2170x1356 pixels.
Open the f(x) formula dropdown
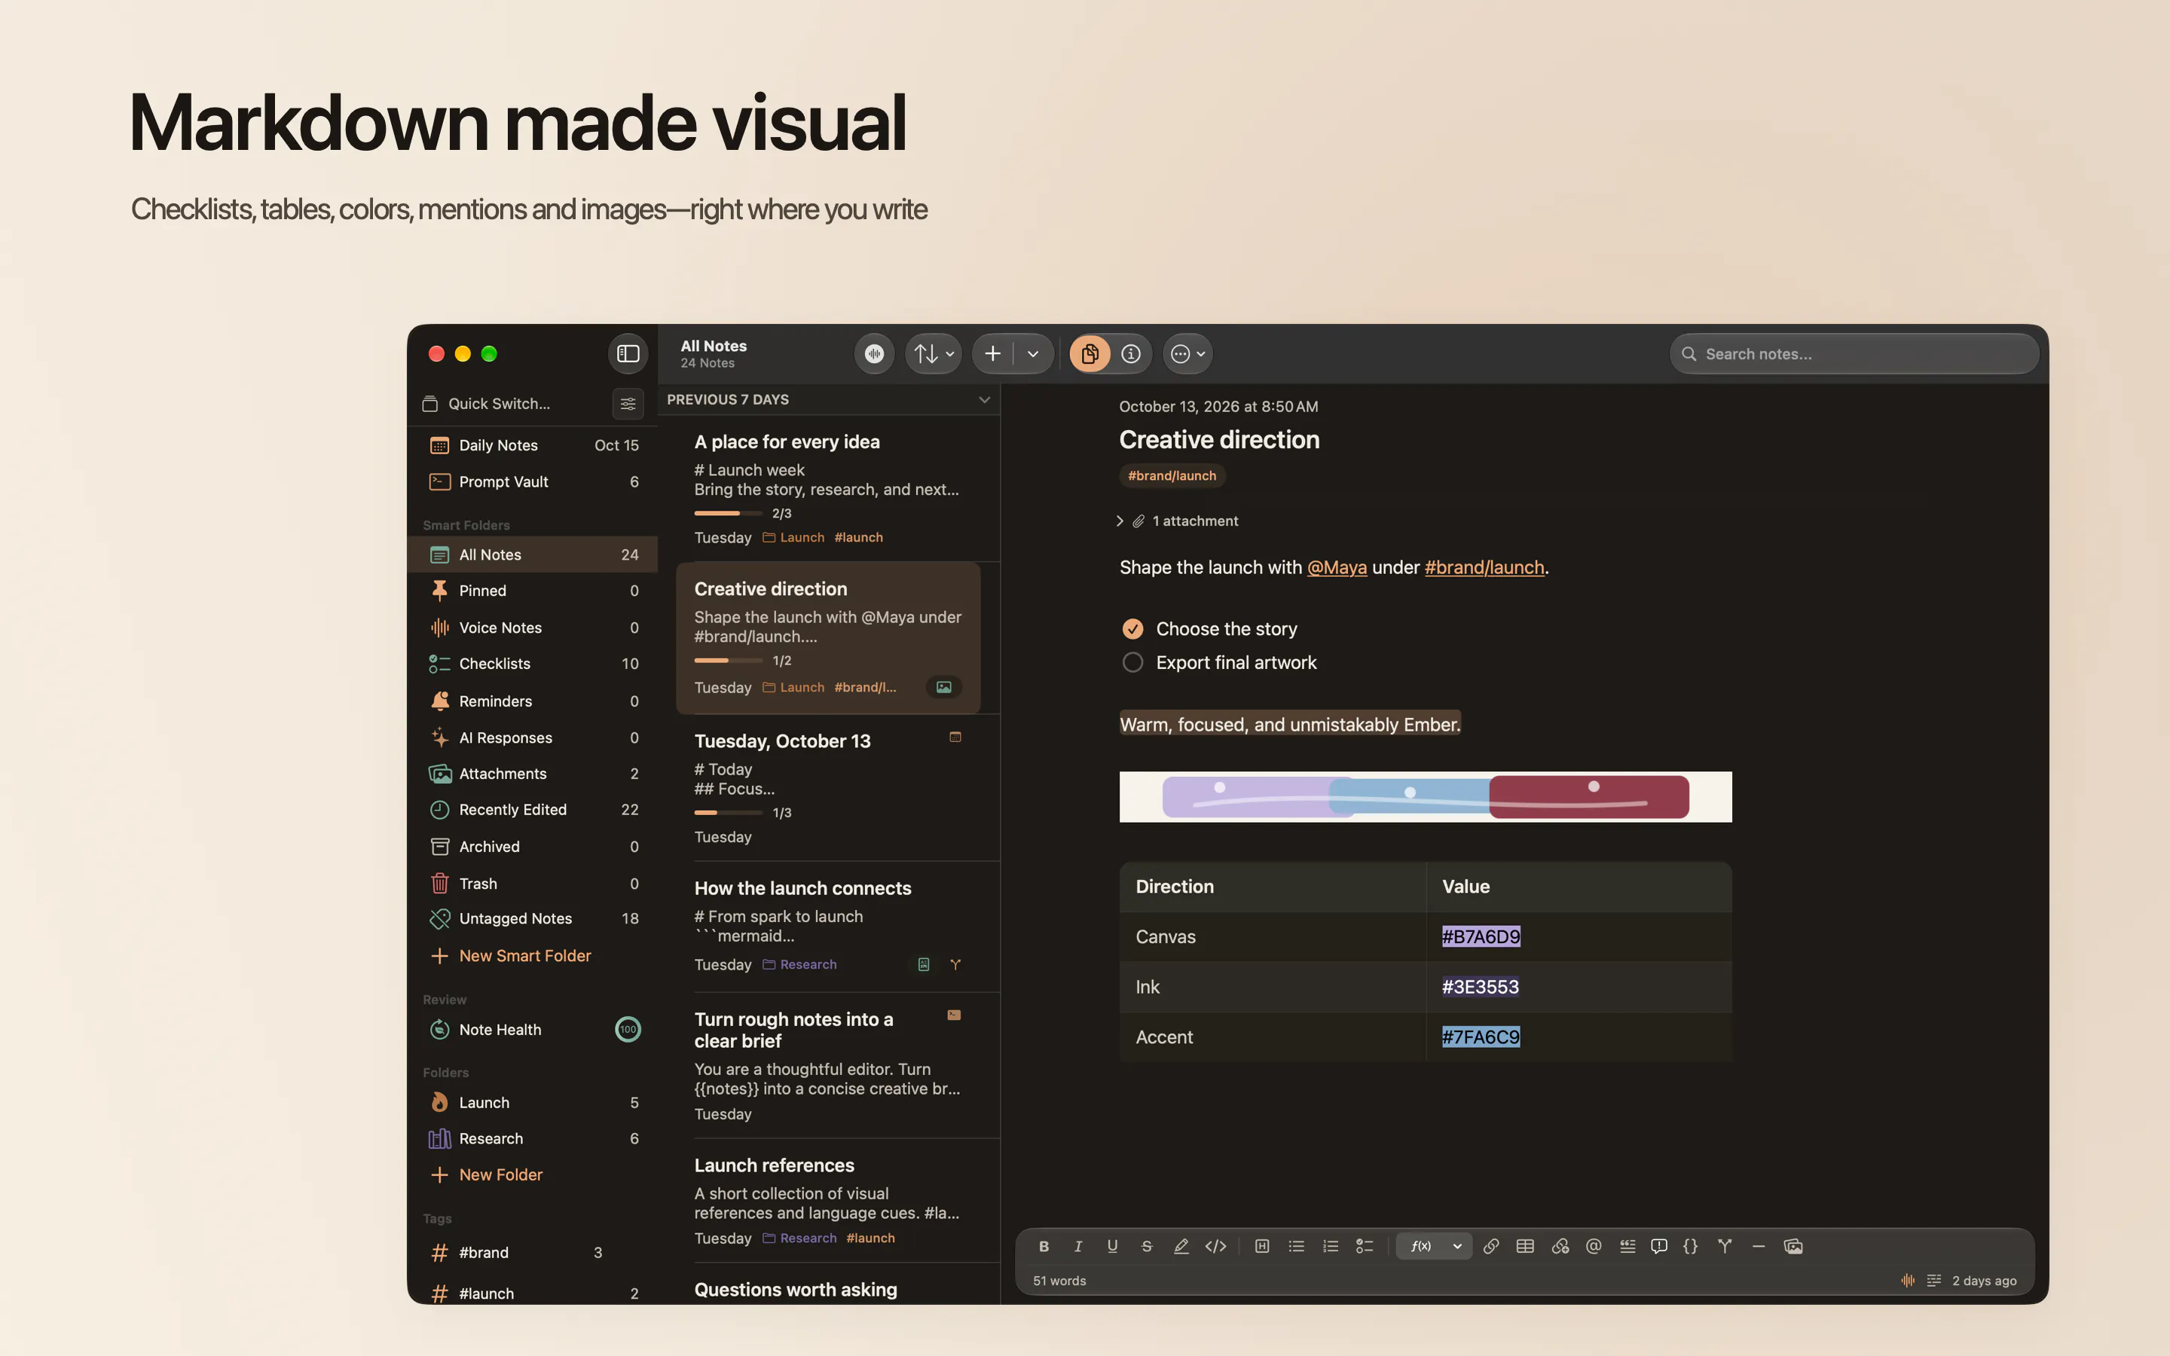(1434, 1246)
